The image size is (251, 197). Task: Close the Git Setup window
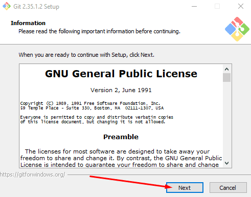pyautogui.click(x=241, y=6)
